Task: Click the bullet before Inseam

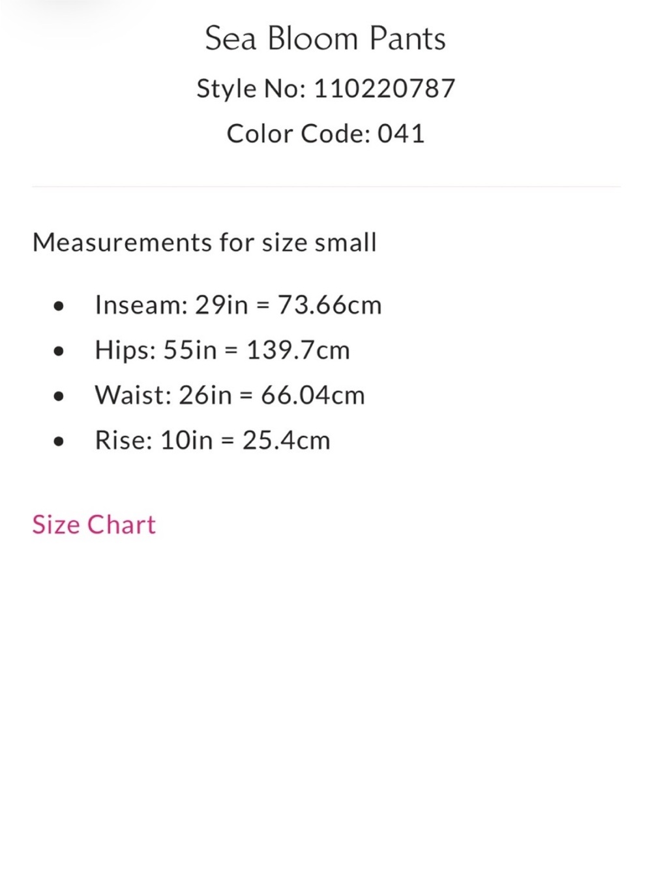Action: coord(59,306)
